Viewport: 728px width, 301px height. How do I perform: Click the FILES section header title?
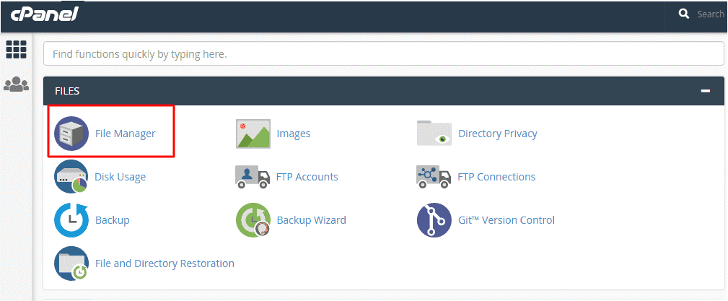67,91
